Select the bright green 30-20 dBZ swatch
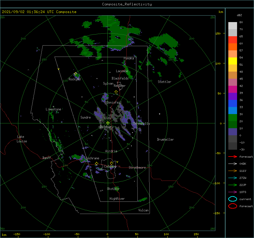 pyautogui.click(x=233, y=118)
